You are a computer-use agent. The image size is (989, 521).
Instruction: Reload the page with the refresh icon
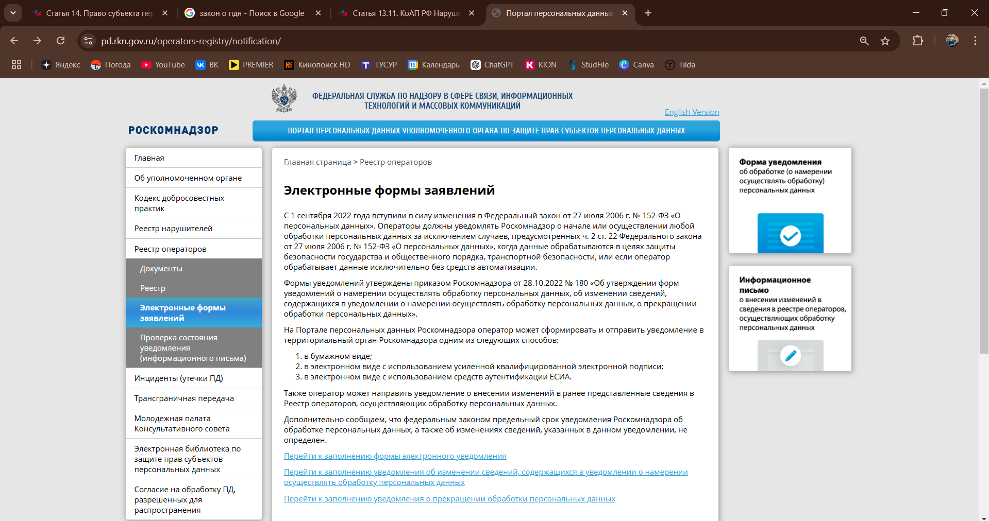[61, 41]
